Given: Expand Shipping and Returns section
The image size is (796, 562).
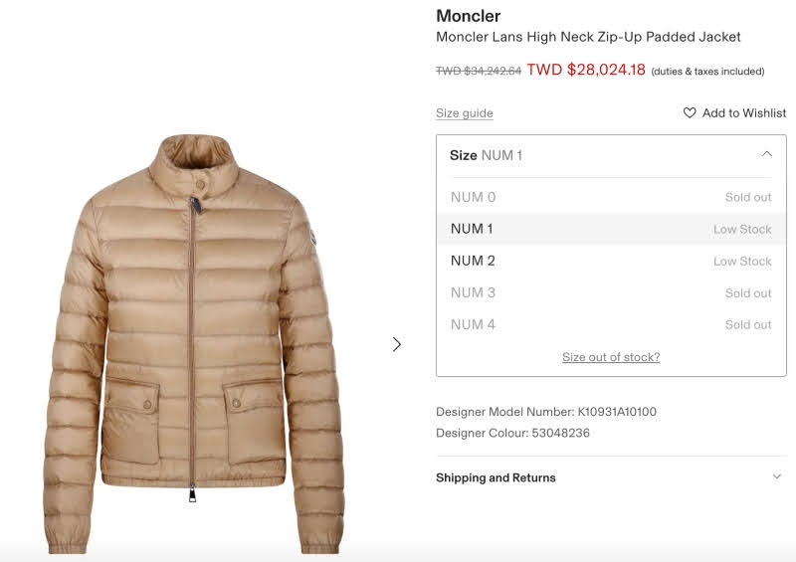Looking at the screenshot, I should 777,476.
